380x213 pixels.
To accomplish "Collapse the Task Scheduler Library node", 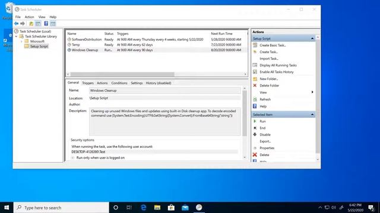I will click(x=16, y=36).
